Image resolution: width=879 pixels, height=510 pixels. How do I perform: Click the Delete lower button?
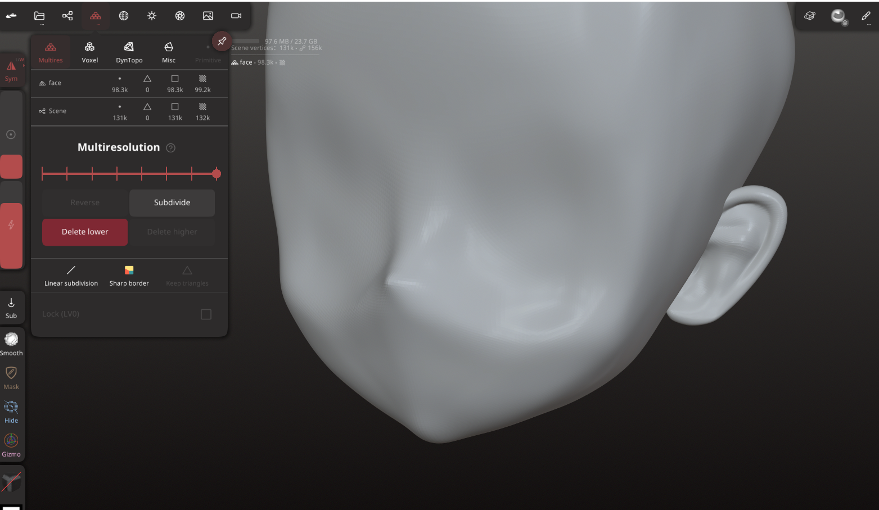(85, 232)
